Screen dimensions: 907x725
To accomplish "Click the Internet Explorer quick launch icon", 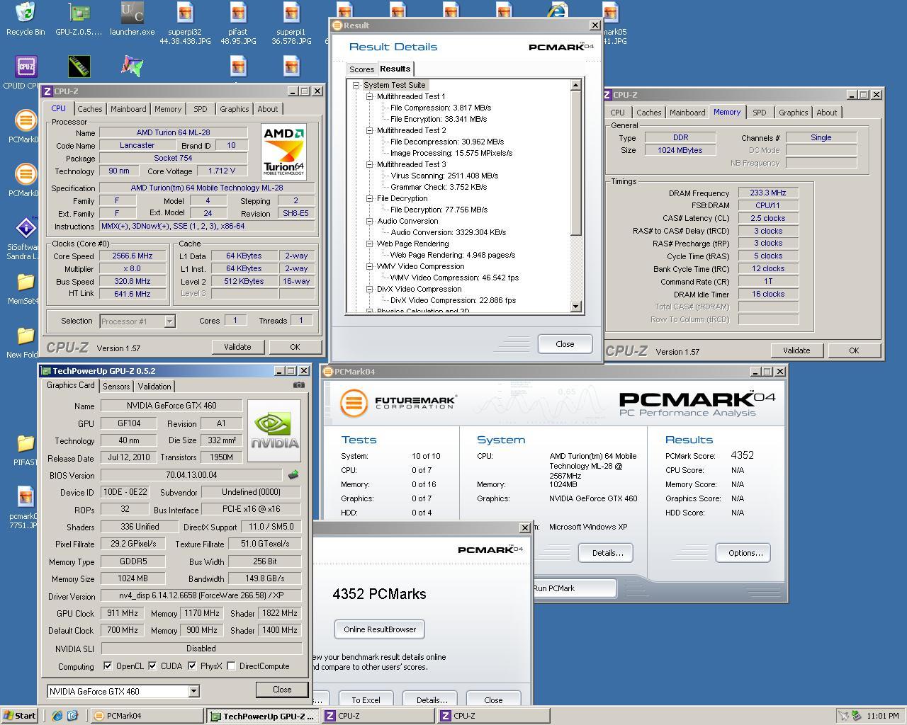I will tap(57, 716).
